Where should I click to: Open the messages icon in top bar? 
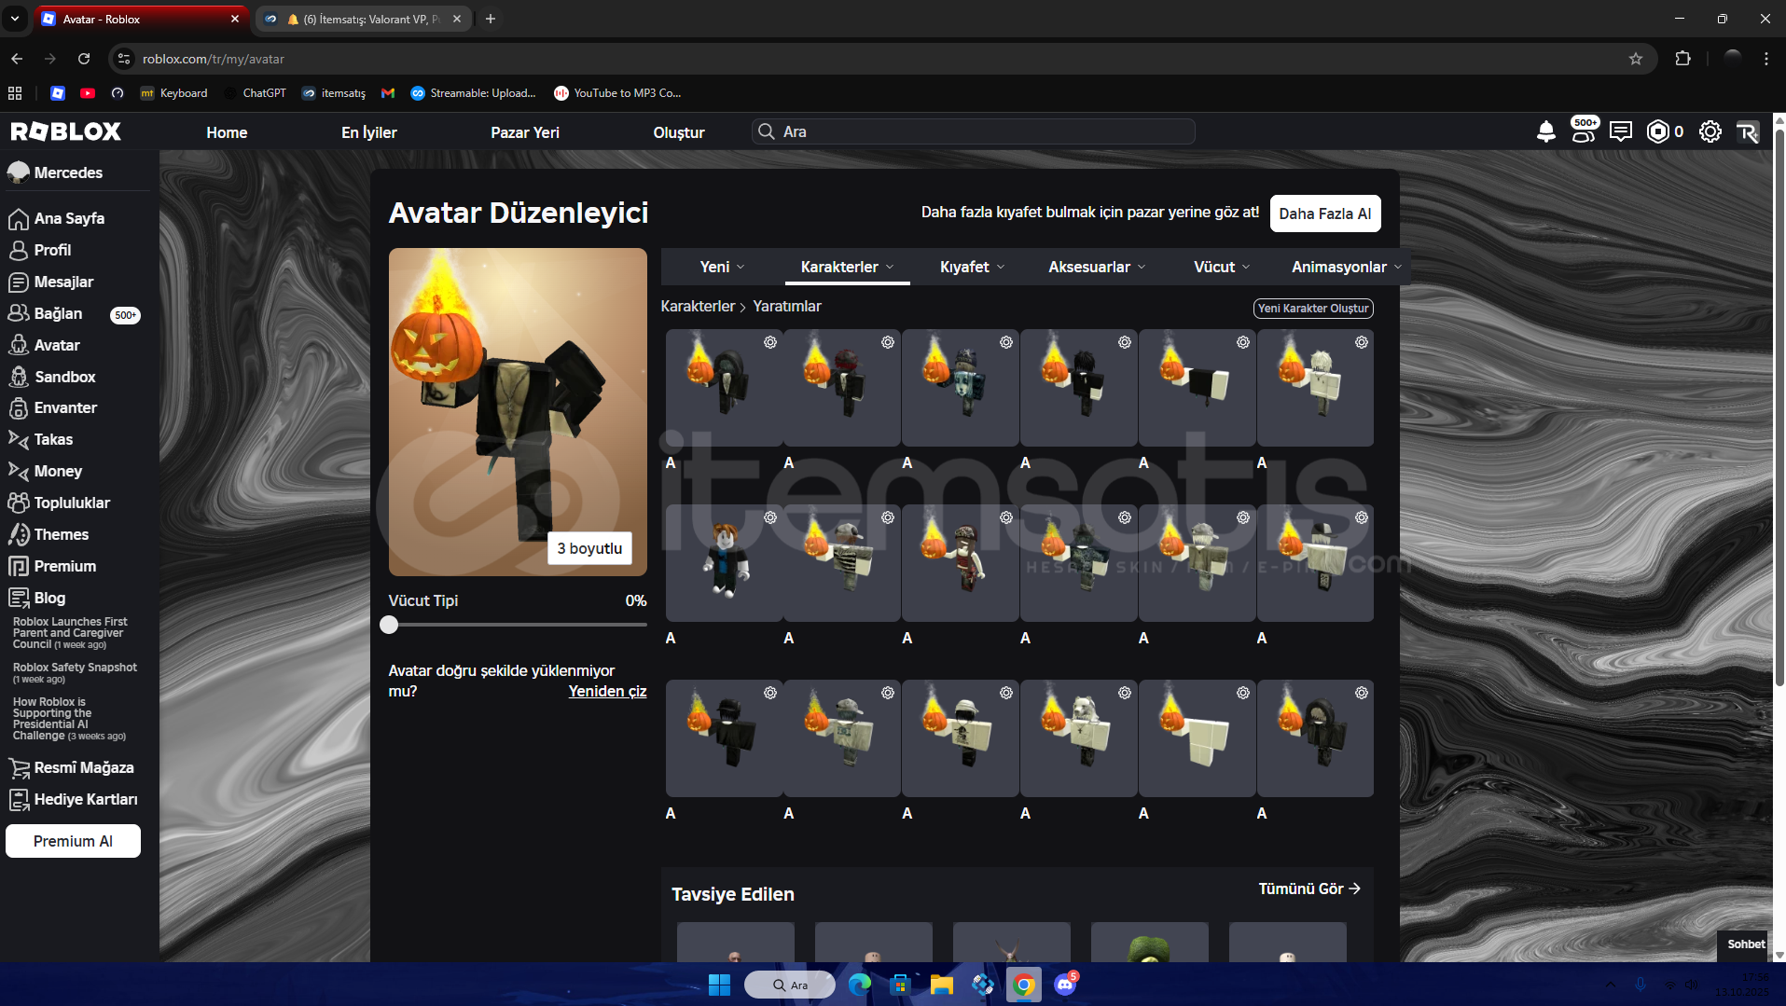coord(1621,131)
